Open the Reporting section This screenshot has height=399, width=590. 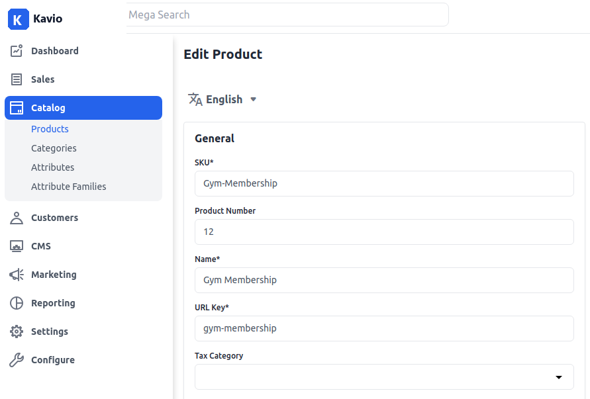53,303
